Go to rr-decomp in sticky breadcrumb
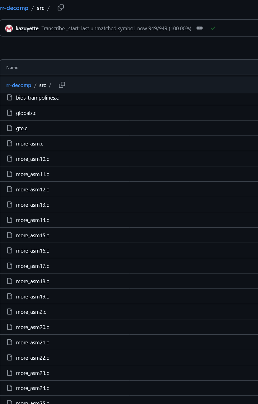Image resolution: width=258 pixels, height=404 pixels. point(19,85)
